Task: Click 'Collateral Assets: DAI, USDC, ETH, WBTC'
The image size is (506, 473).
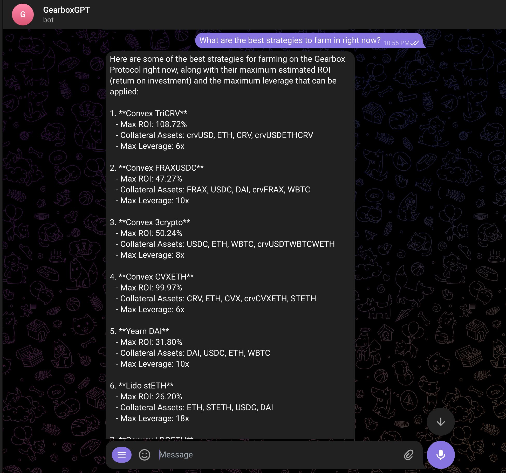Action: pos(193,353)
